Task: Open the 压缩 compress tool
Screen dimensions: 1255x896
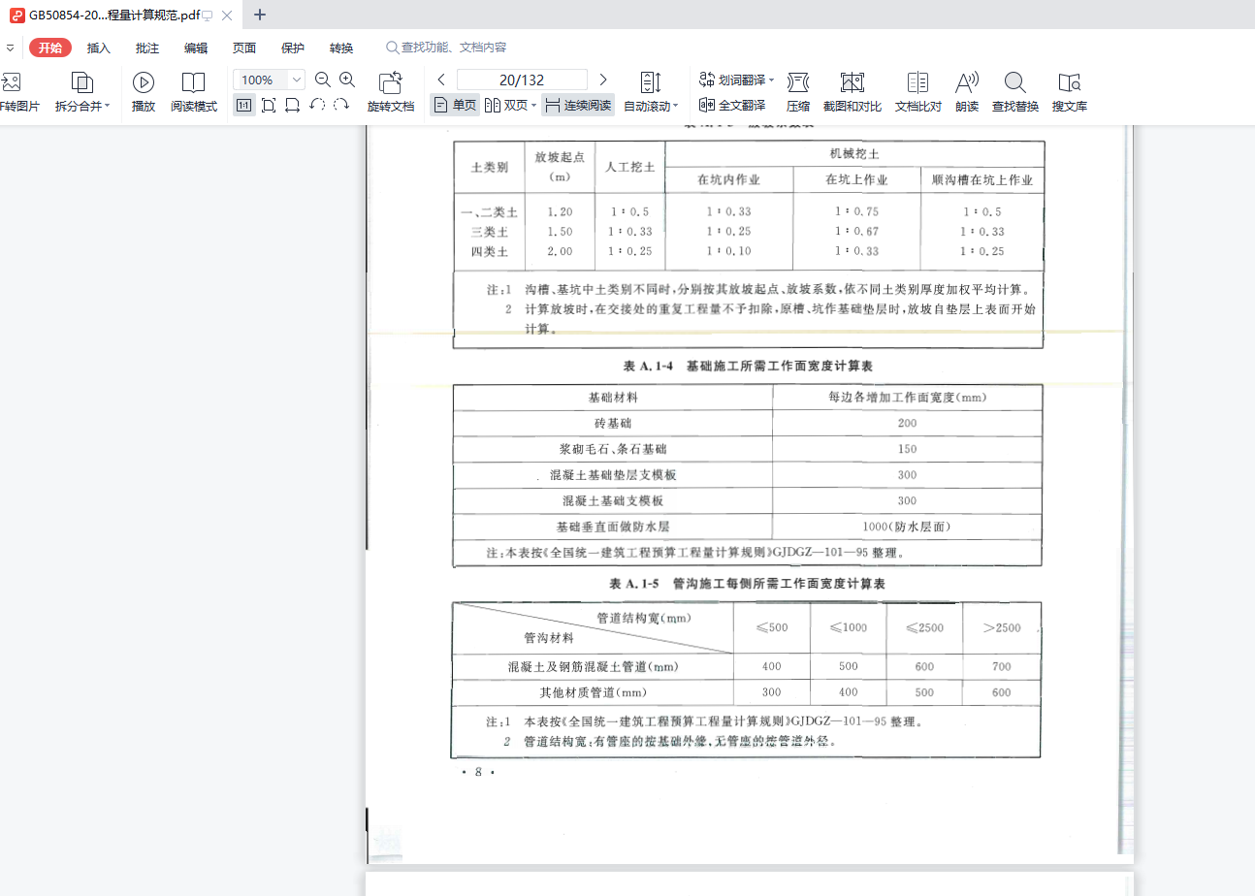Action: click(x=798, y=92)
